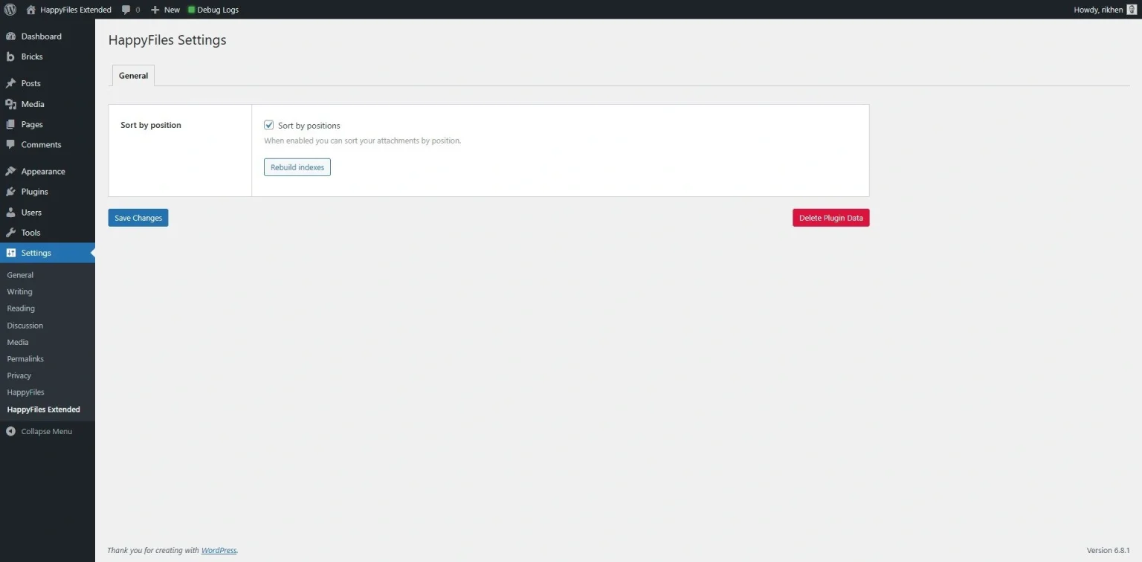Image resolution: width=1142 pixels, height=562 pixels.
Task: Click the Settings sliders icon
Action: [x=10, y=253]
